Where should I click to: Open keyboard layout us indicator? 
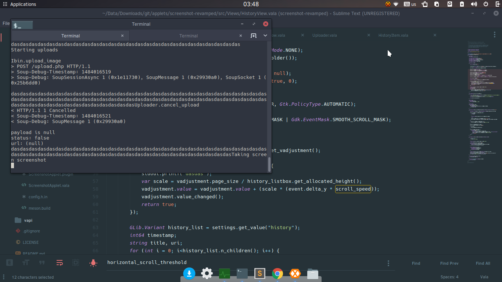coord(410,4)
